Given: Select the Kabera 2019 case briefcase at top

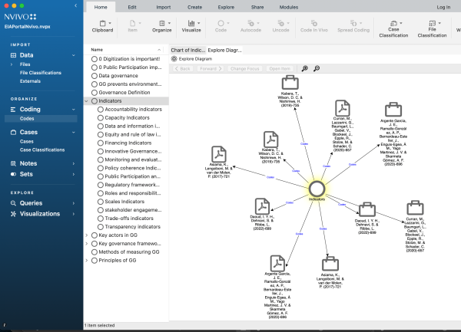Looking at the screenshot, I should [x=290, y=83].
